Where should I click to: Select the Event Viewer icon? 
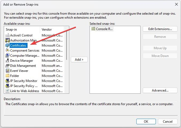[x=7, y=71]
